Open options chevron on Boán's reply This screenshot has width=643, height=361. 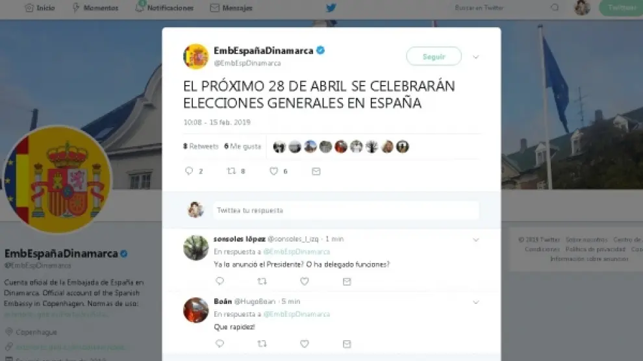[x=475, y=303]
